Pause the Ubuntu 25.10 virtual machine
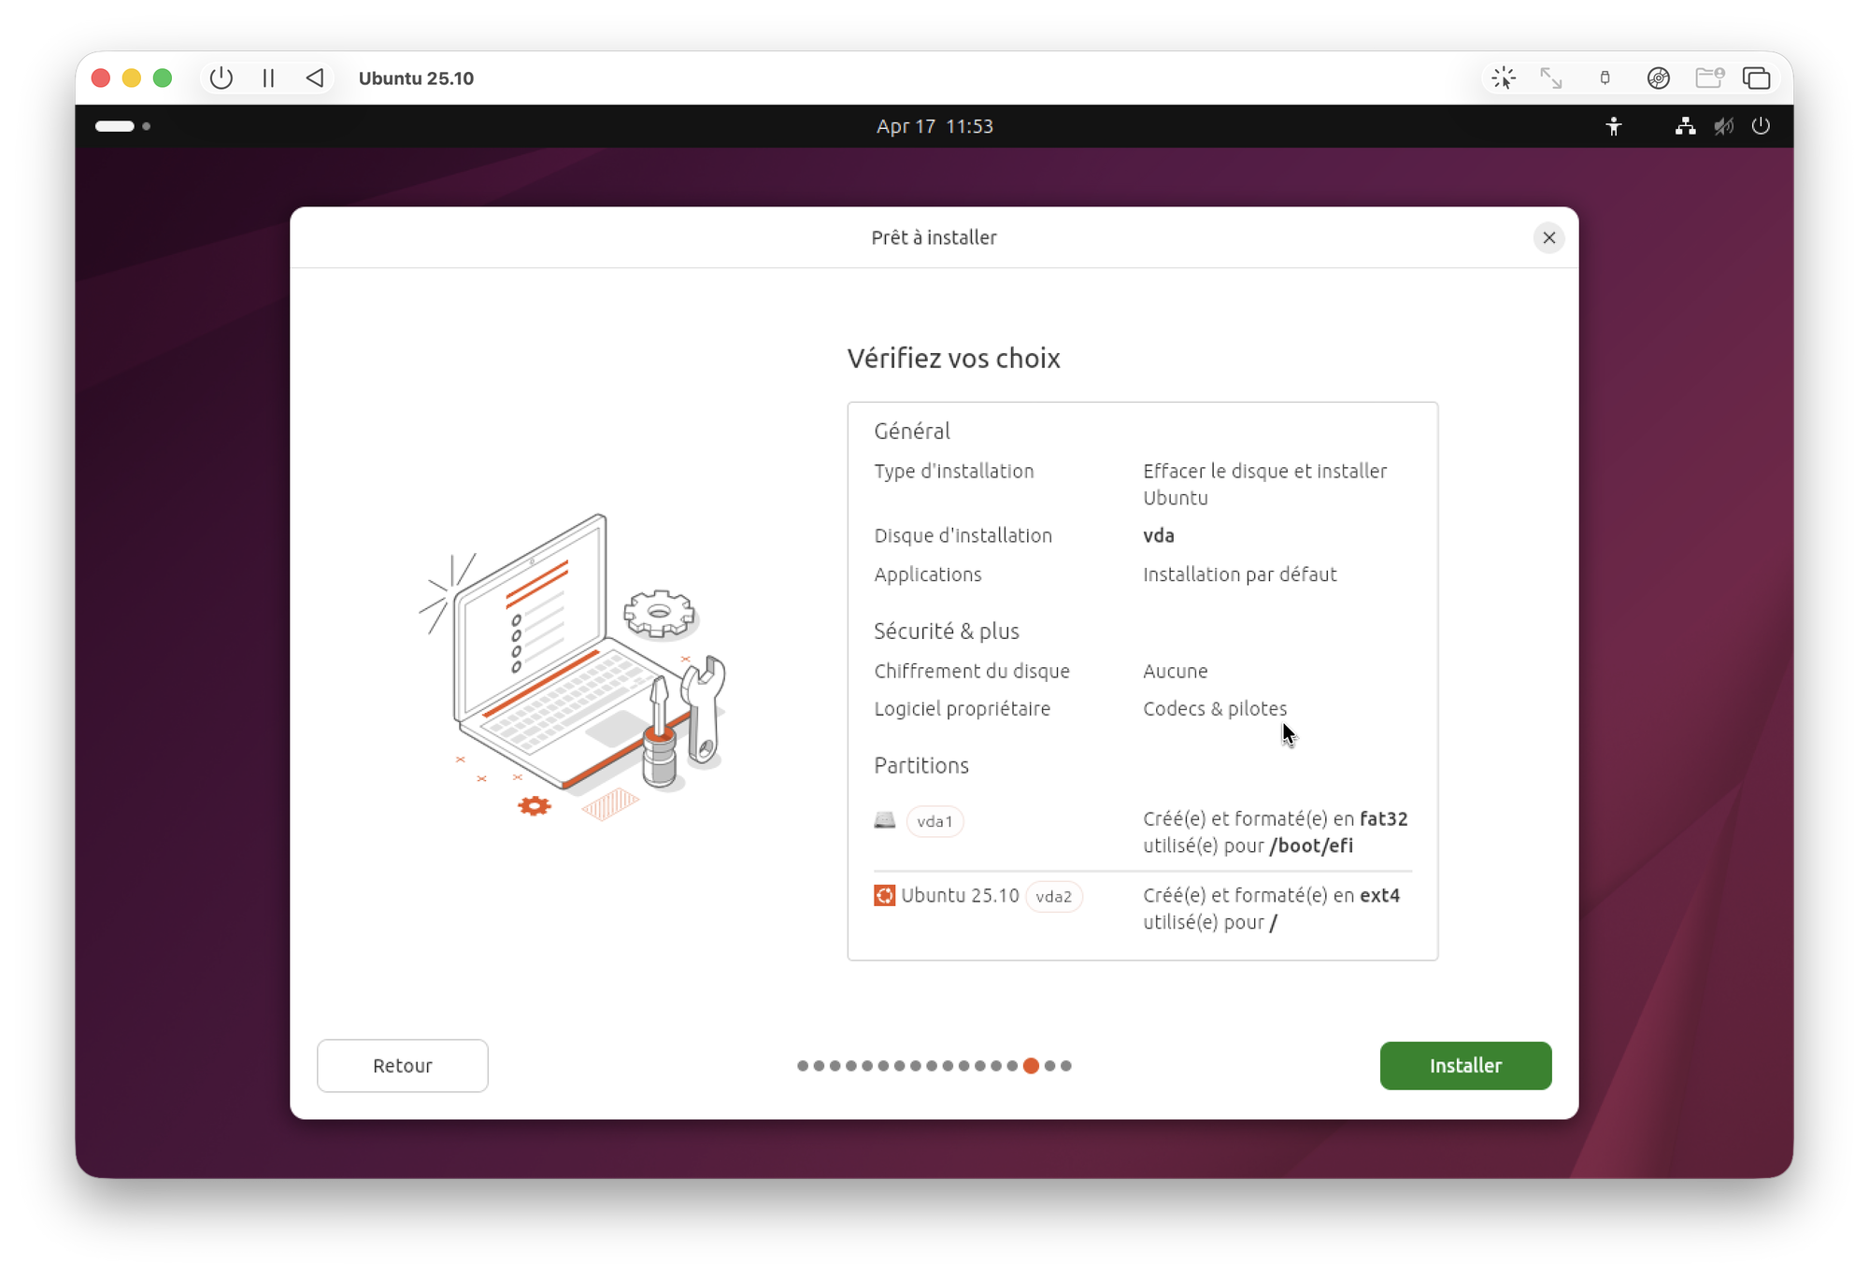The width and height of the screenshot is (1869, 1278). click(268, 78)
